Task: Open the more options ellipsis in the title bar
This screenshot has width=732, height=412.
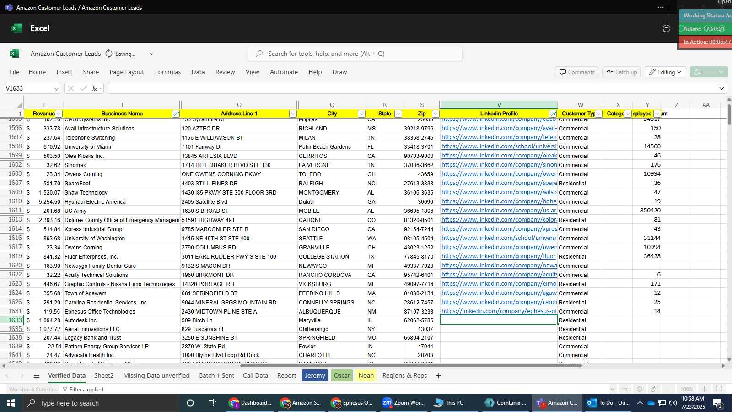Action: (661, 7)
